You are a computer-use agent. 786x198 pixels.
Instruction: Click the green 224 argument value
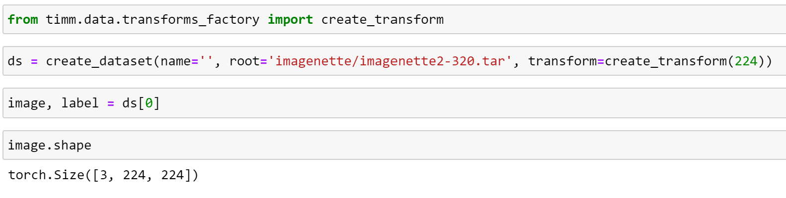[746, 61]
